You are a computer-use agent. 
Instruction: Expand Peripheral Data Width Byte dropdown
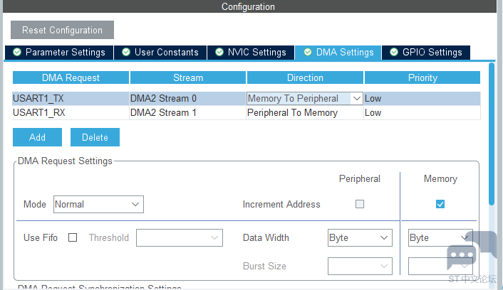[x=360, y=237]
